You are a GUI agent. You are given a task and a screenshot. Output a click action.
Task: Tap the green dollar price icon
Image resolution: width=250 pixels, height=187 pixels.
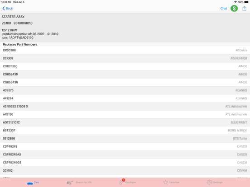coord(234,9)
